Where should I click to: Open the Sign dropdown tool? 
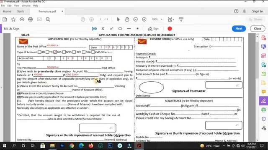(153, 29)
